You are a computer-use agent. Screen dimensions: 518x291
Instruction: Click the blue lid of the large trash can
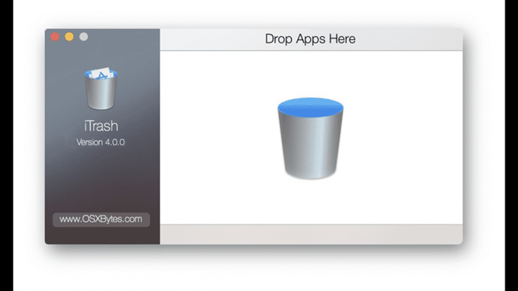click(x=311, y=107)
